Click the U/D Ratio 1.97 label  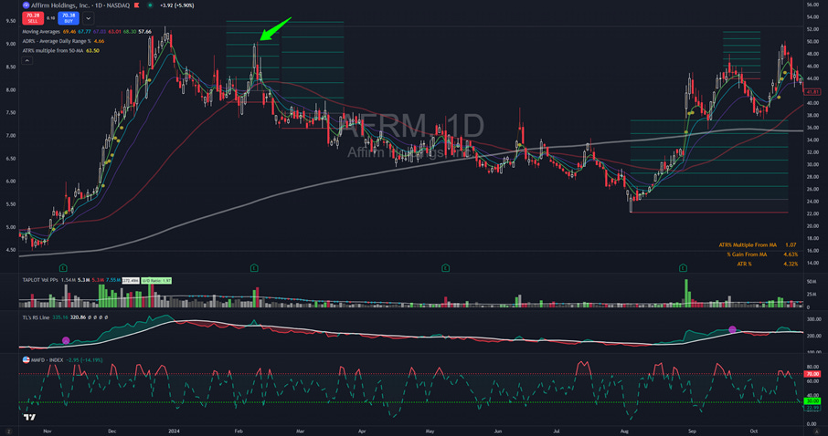tap(156, 280)
